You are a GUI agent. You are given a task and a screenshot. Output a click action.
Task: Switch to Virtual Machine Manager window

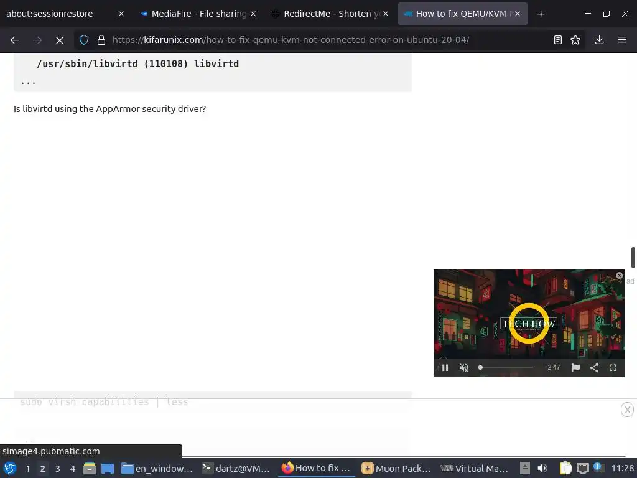pyautogui.click(x=475, y=468)
